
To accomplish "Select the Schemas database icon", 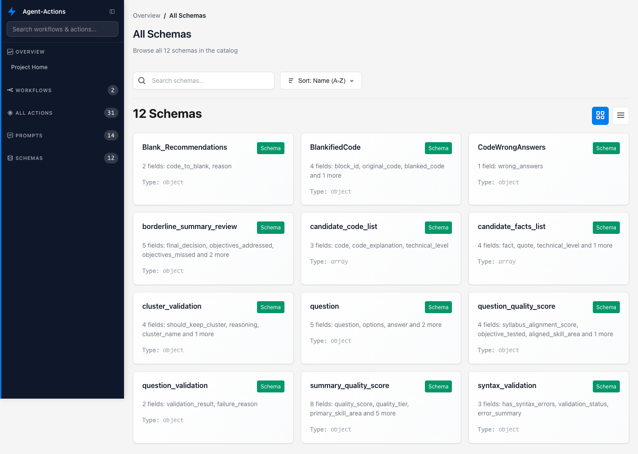I will pos(10,158).
